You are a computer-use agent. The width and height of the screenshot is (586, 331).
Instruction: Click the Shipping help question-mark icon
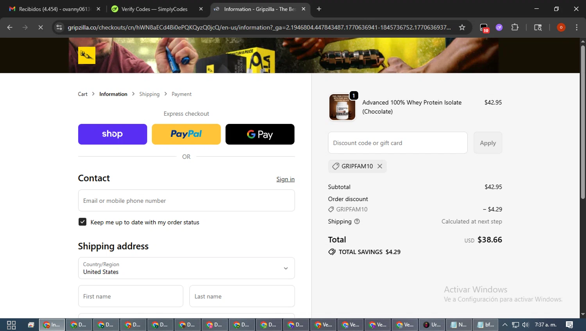pyautogui.click(x=357, y=221)
